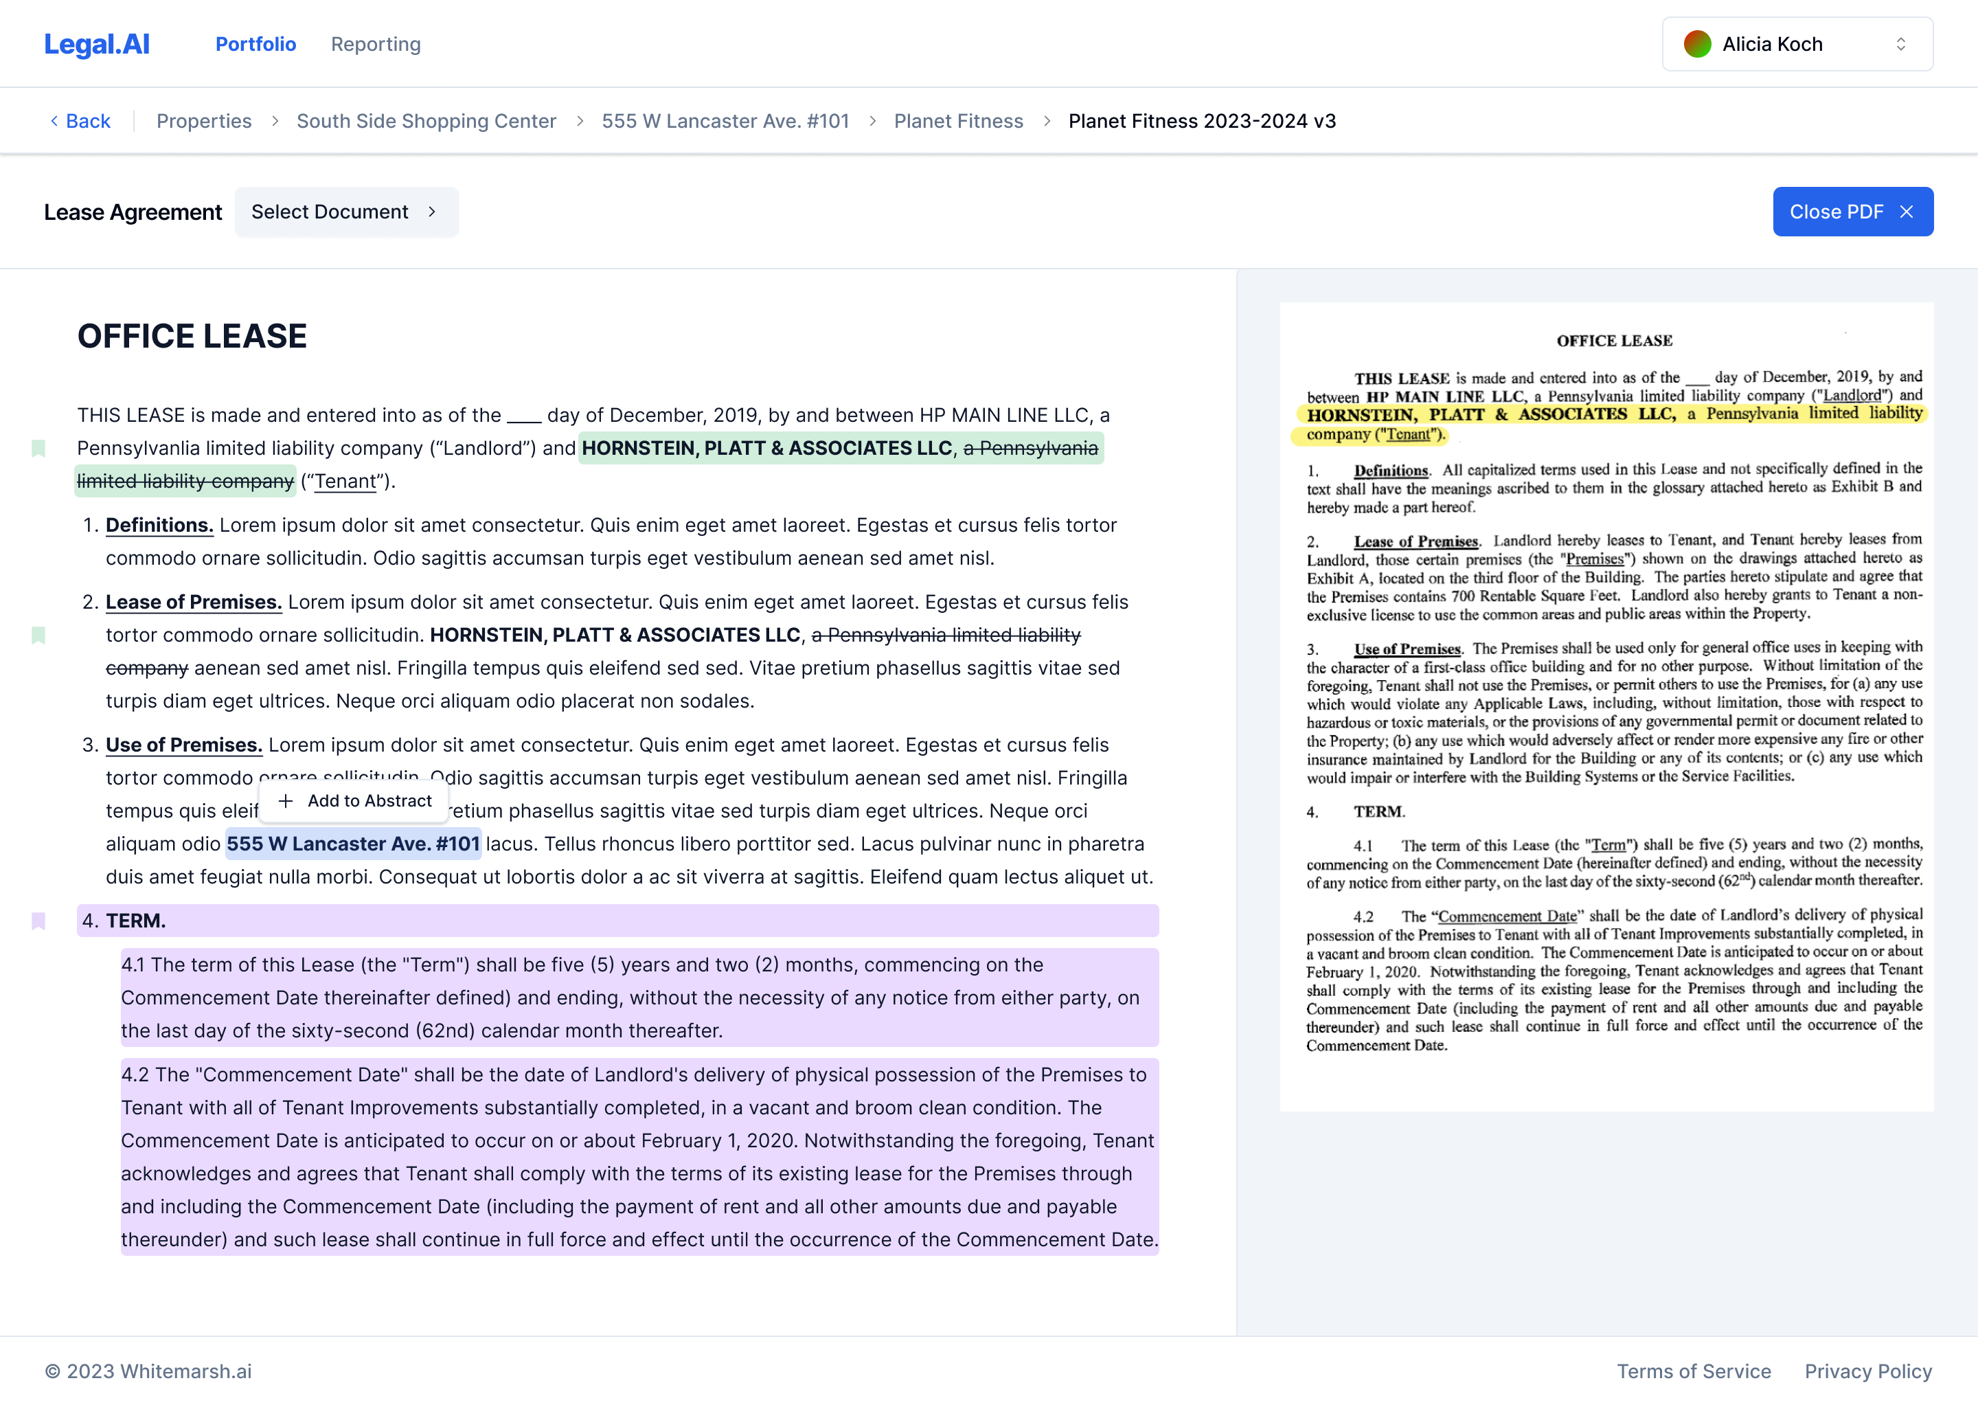Image resolution: width=1978 pixels, height=1407 pixels.
Task: Select highlighted 555 W Lancaster Ave. #101 text
Action: (353, 844)
